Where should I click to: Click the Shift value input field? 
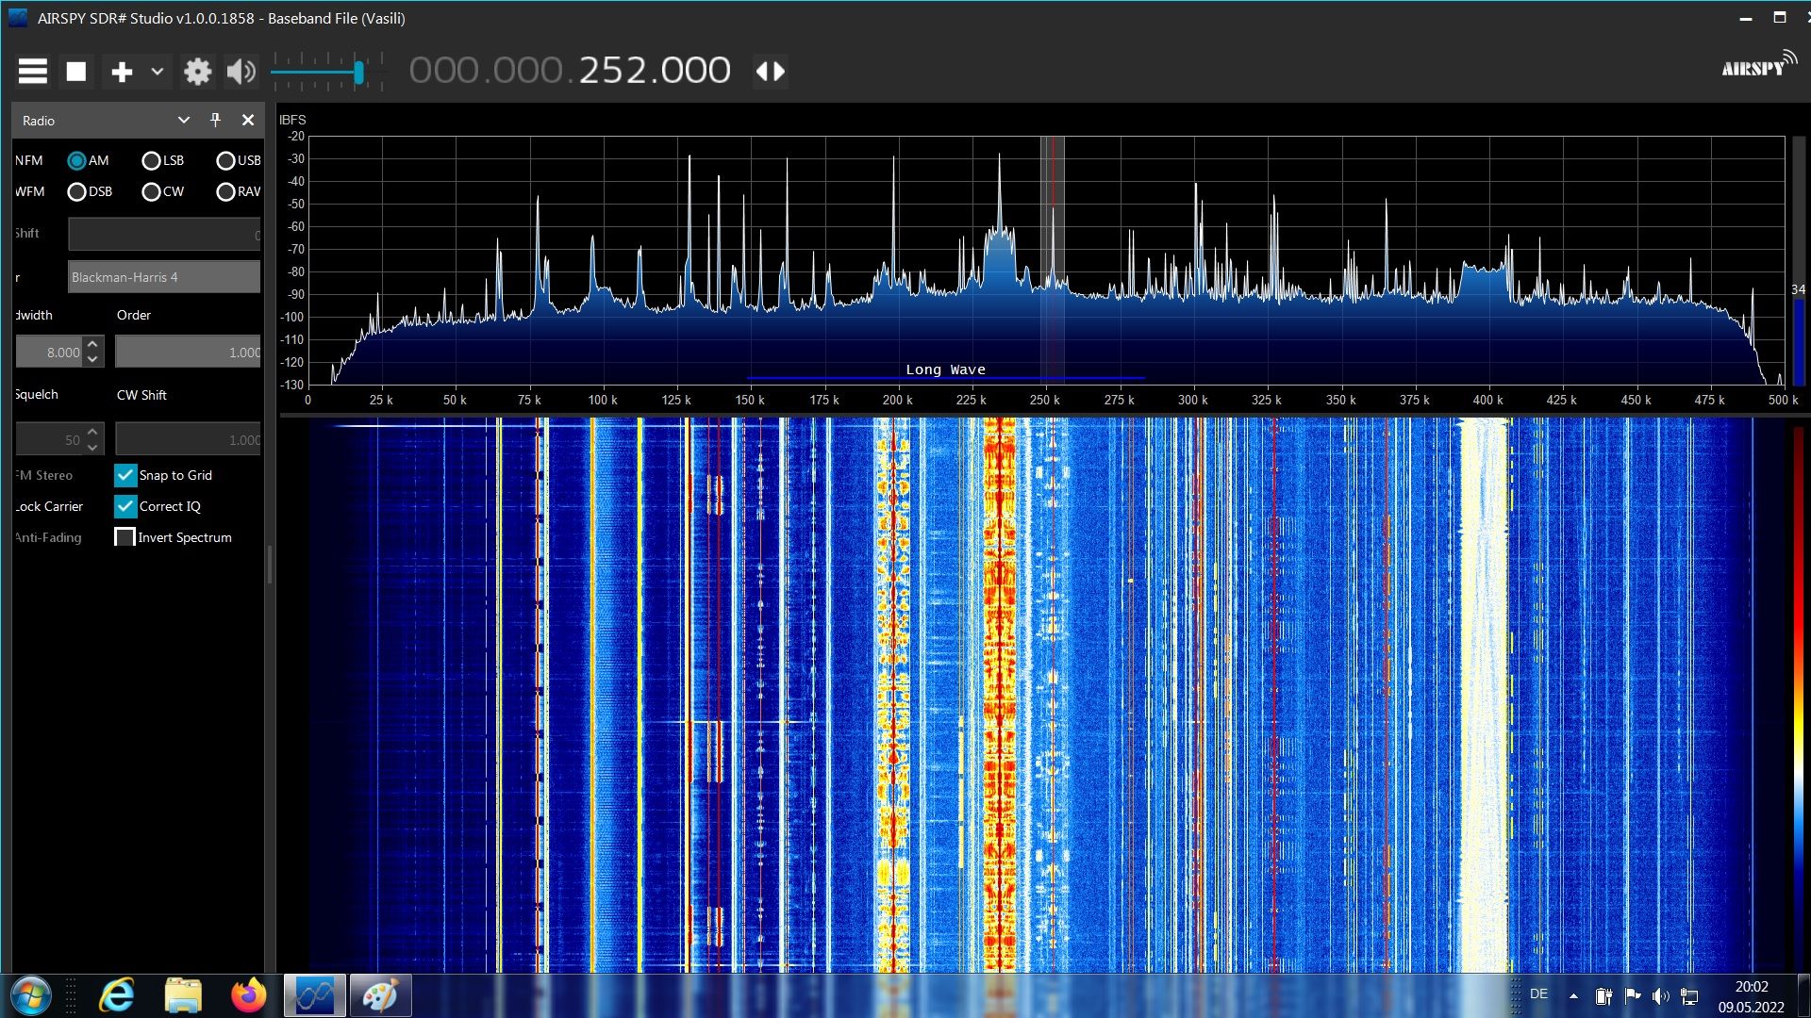(x=163, y=234)
